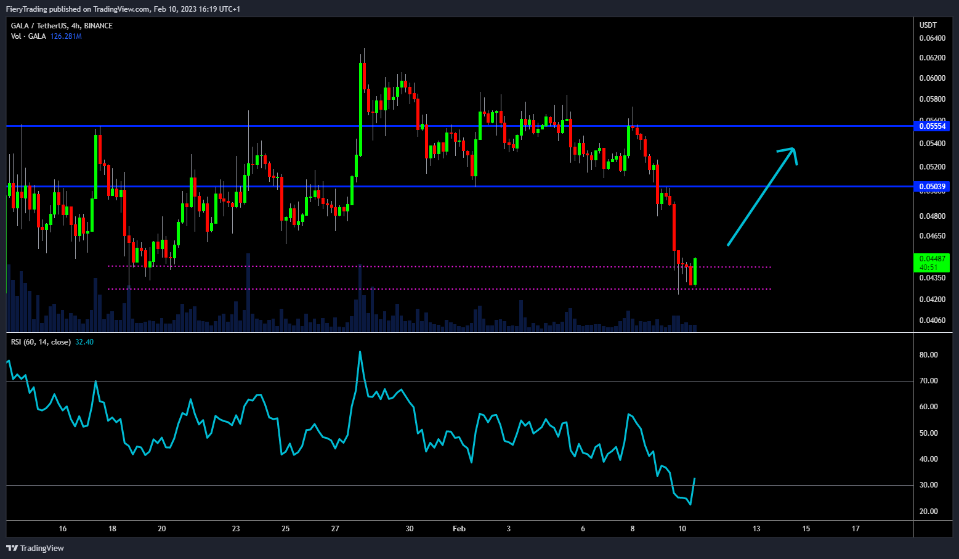The height and width of the screenshot is (559, 959).
Task: Click the date 27 on time axis
Action: coord(335,529)
